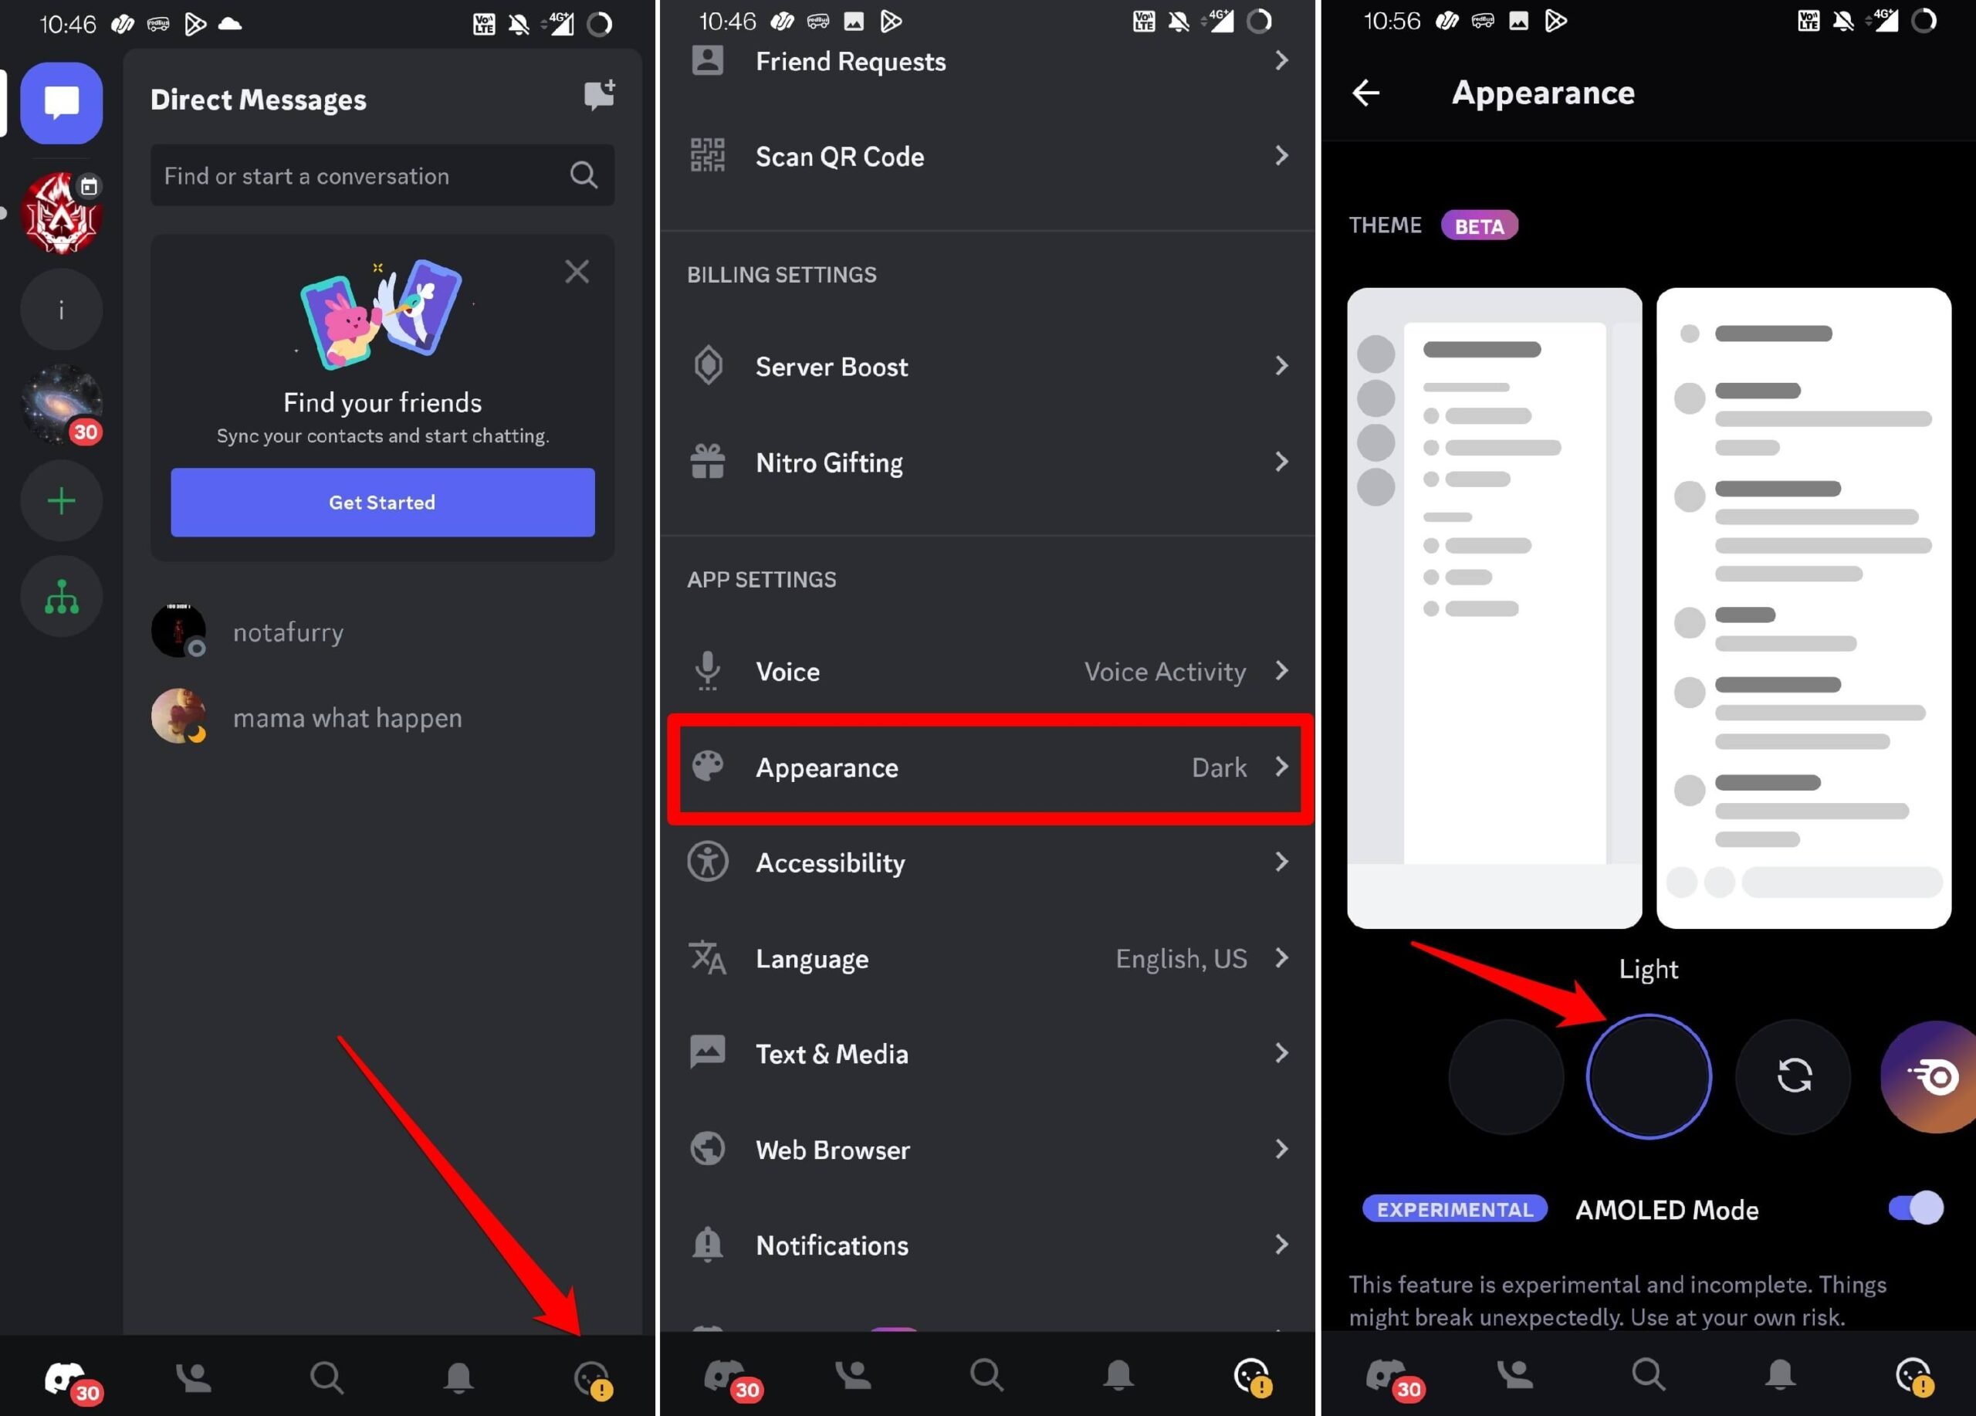
Task: Open Appearance settings from App Settings
Action: (988, 767)
